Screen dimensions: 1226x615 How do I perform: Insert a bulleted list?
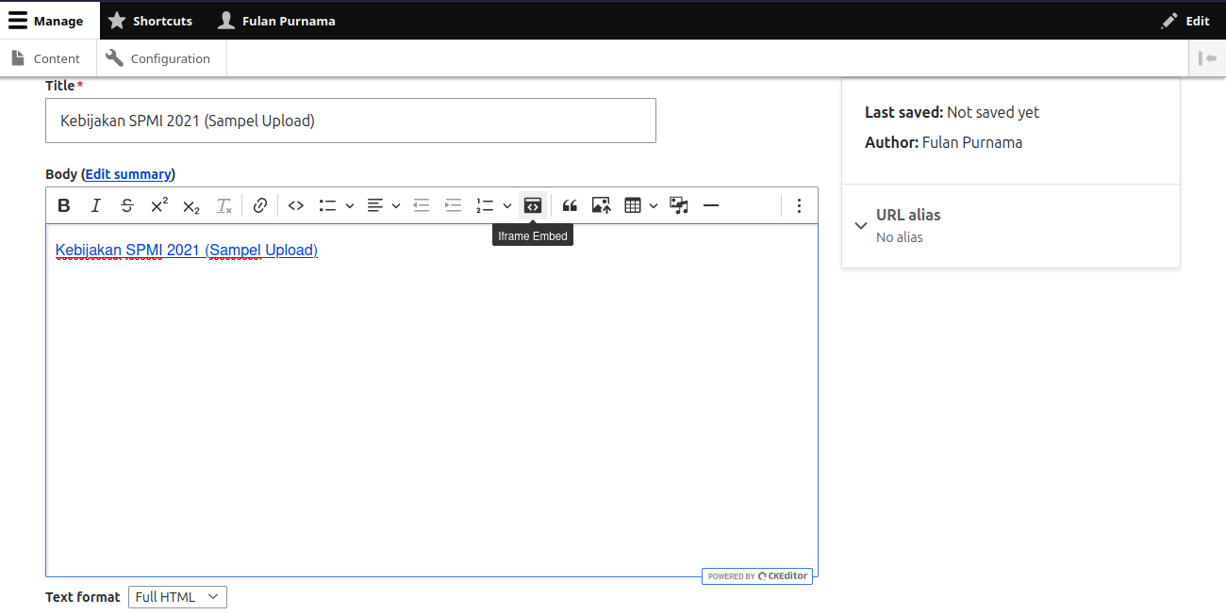click(x=327, y=205)
